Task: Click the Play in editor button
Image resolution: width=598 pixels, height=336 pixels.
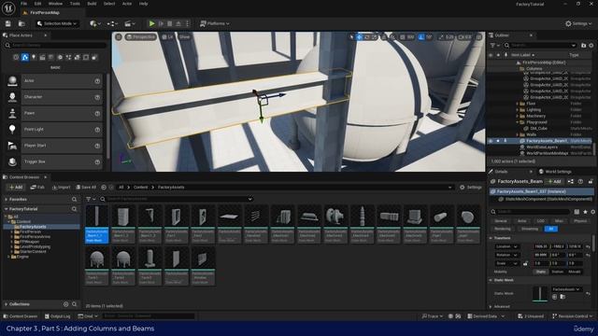Action: click(151, 23)
